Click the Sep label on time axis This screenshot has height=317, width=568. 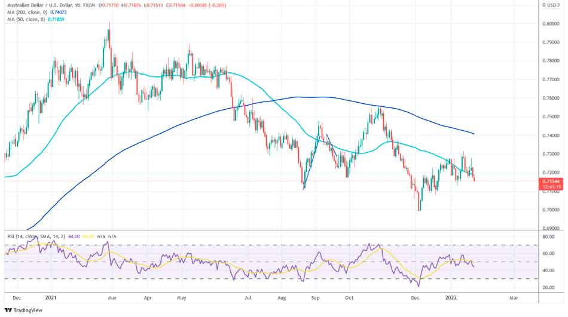pyautogui.click(x=316, y=296)
